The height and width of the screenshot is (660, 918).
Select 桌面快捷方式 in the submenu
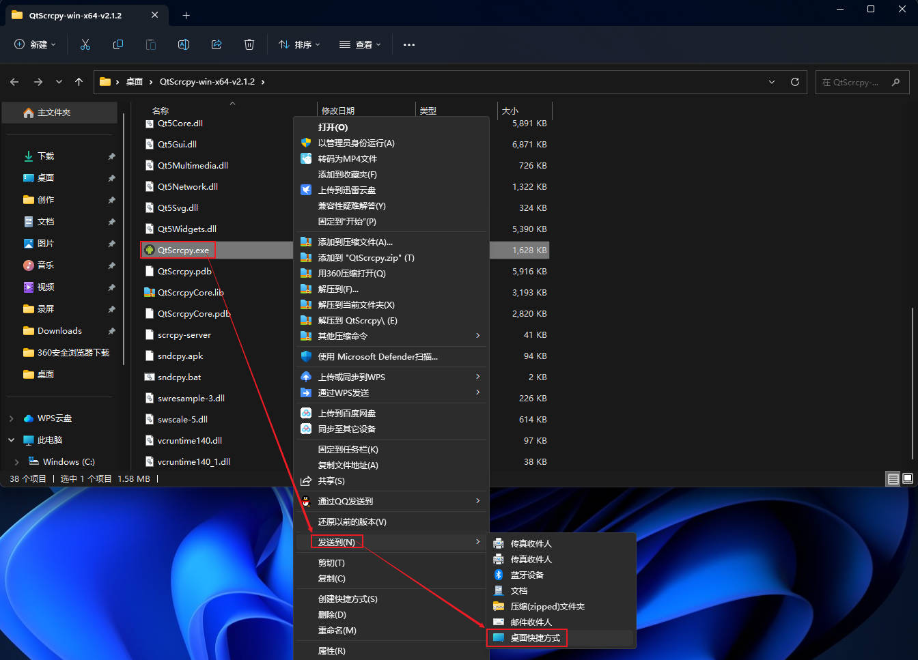coord(535,638)
